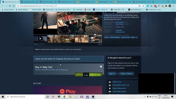Click the Sign in button in sidebar
This screenshot has width=176, height=99.
click(112, 74)
